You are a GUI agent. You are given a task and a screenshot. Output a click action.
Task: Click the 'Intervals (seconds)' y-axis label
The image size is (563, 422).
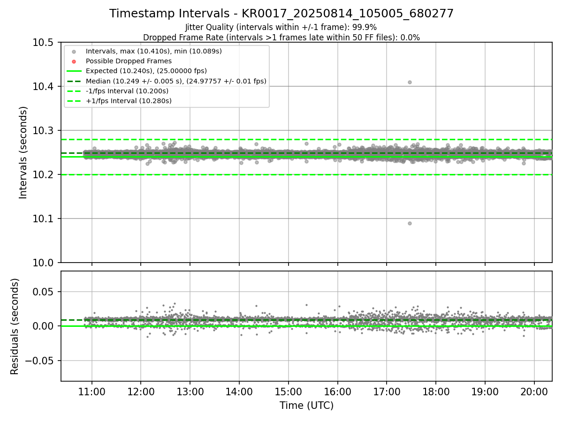coord(23,152)
